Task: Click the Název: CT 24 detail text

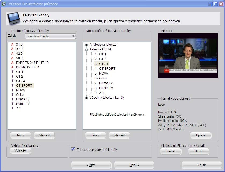Action: pyautogui.click(x=167, y=112)
